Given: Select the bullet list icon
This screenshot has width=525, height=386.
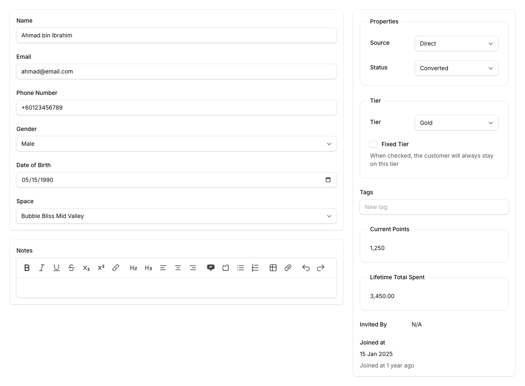Looking at the screenshot, I should coord(240,268).
